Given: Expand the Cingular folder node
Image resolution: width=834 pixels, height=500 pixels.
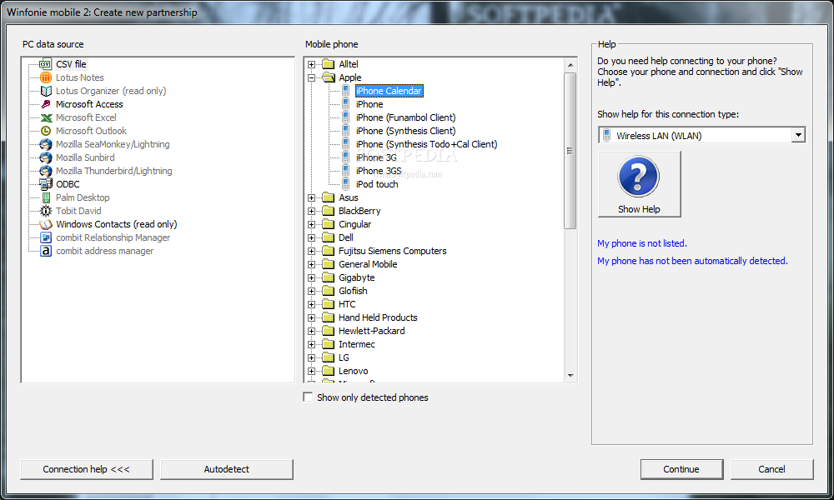Looking at the screenshot, I should click(312, 224).
